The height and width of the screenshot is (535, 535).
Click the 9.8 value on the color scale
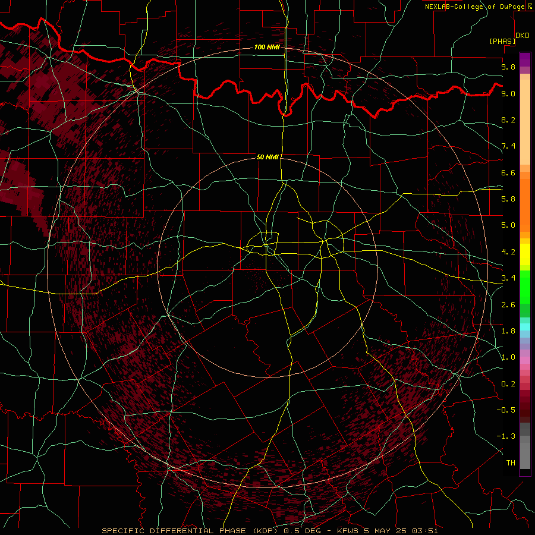tap(508, 67)
